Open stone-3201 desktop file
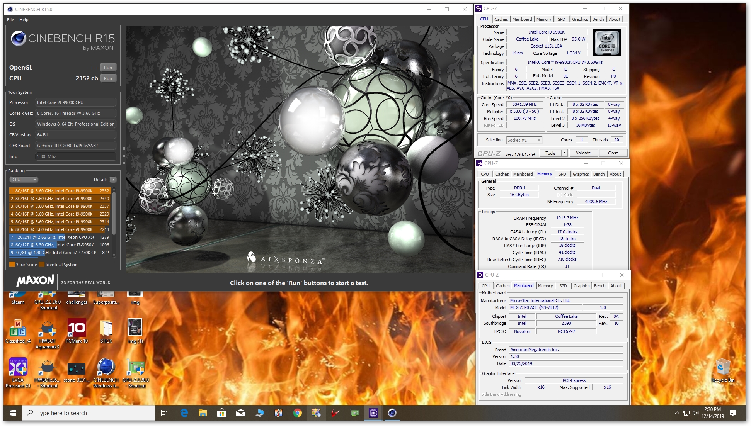This screenshot has height=426, width=751. tap(77, 372)
